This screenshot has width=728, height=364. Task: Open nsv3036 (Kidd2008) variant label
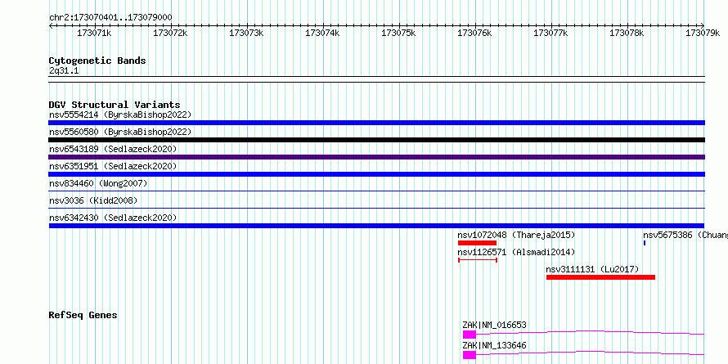pyautogui.click(x=93, y=200)
